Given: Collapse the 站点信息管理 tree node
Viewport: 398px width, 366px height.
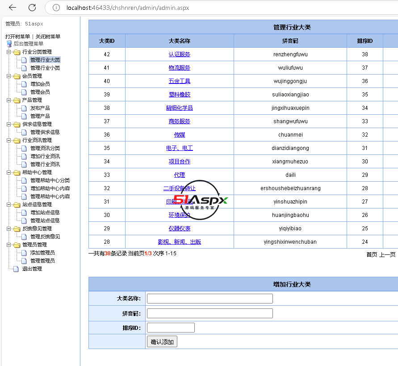Looking at the screenshot, I should click(x=8, y=204).
